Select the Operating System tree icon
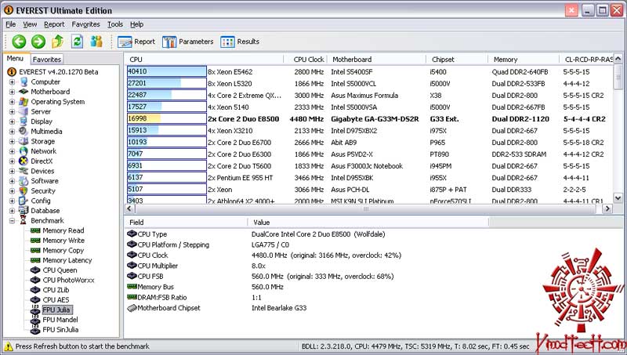The image size is (627, 355). tap(24, 102)
